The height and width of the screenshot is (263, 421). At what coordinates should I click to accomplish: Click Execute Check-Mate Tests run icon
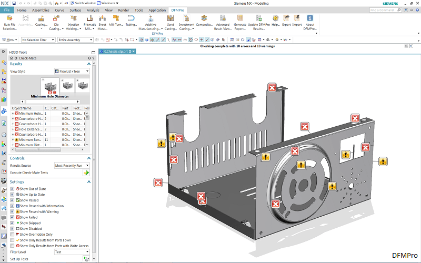pos(86,173)
